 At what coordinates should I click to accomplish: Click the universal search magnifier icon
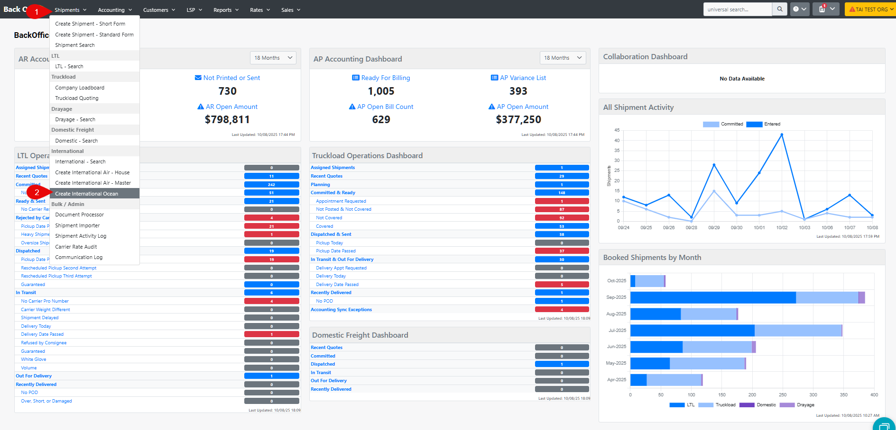coord(779,9)
